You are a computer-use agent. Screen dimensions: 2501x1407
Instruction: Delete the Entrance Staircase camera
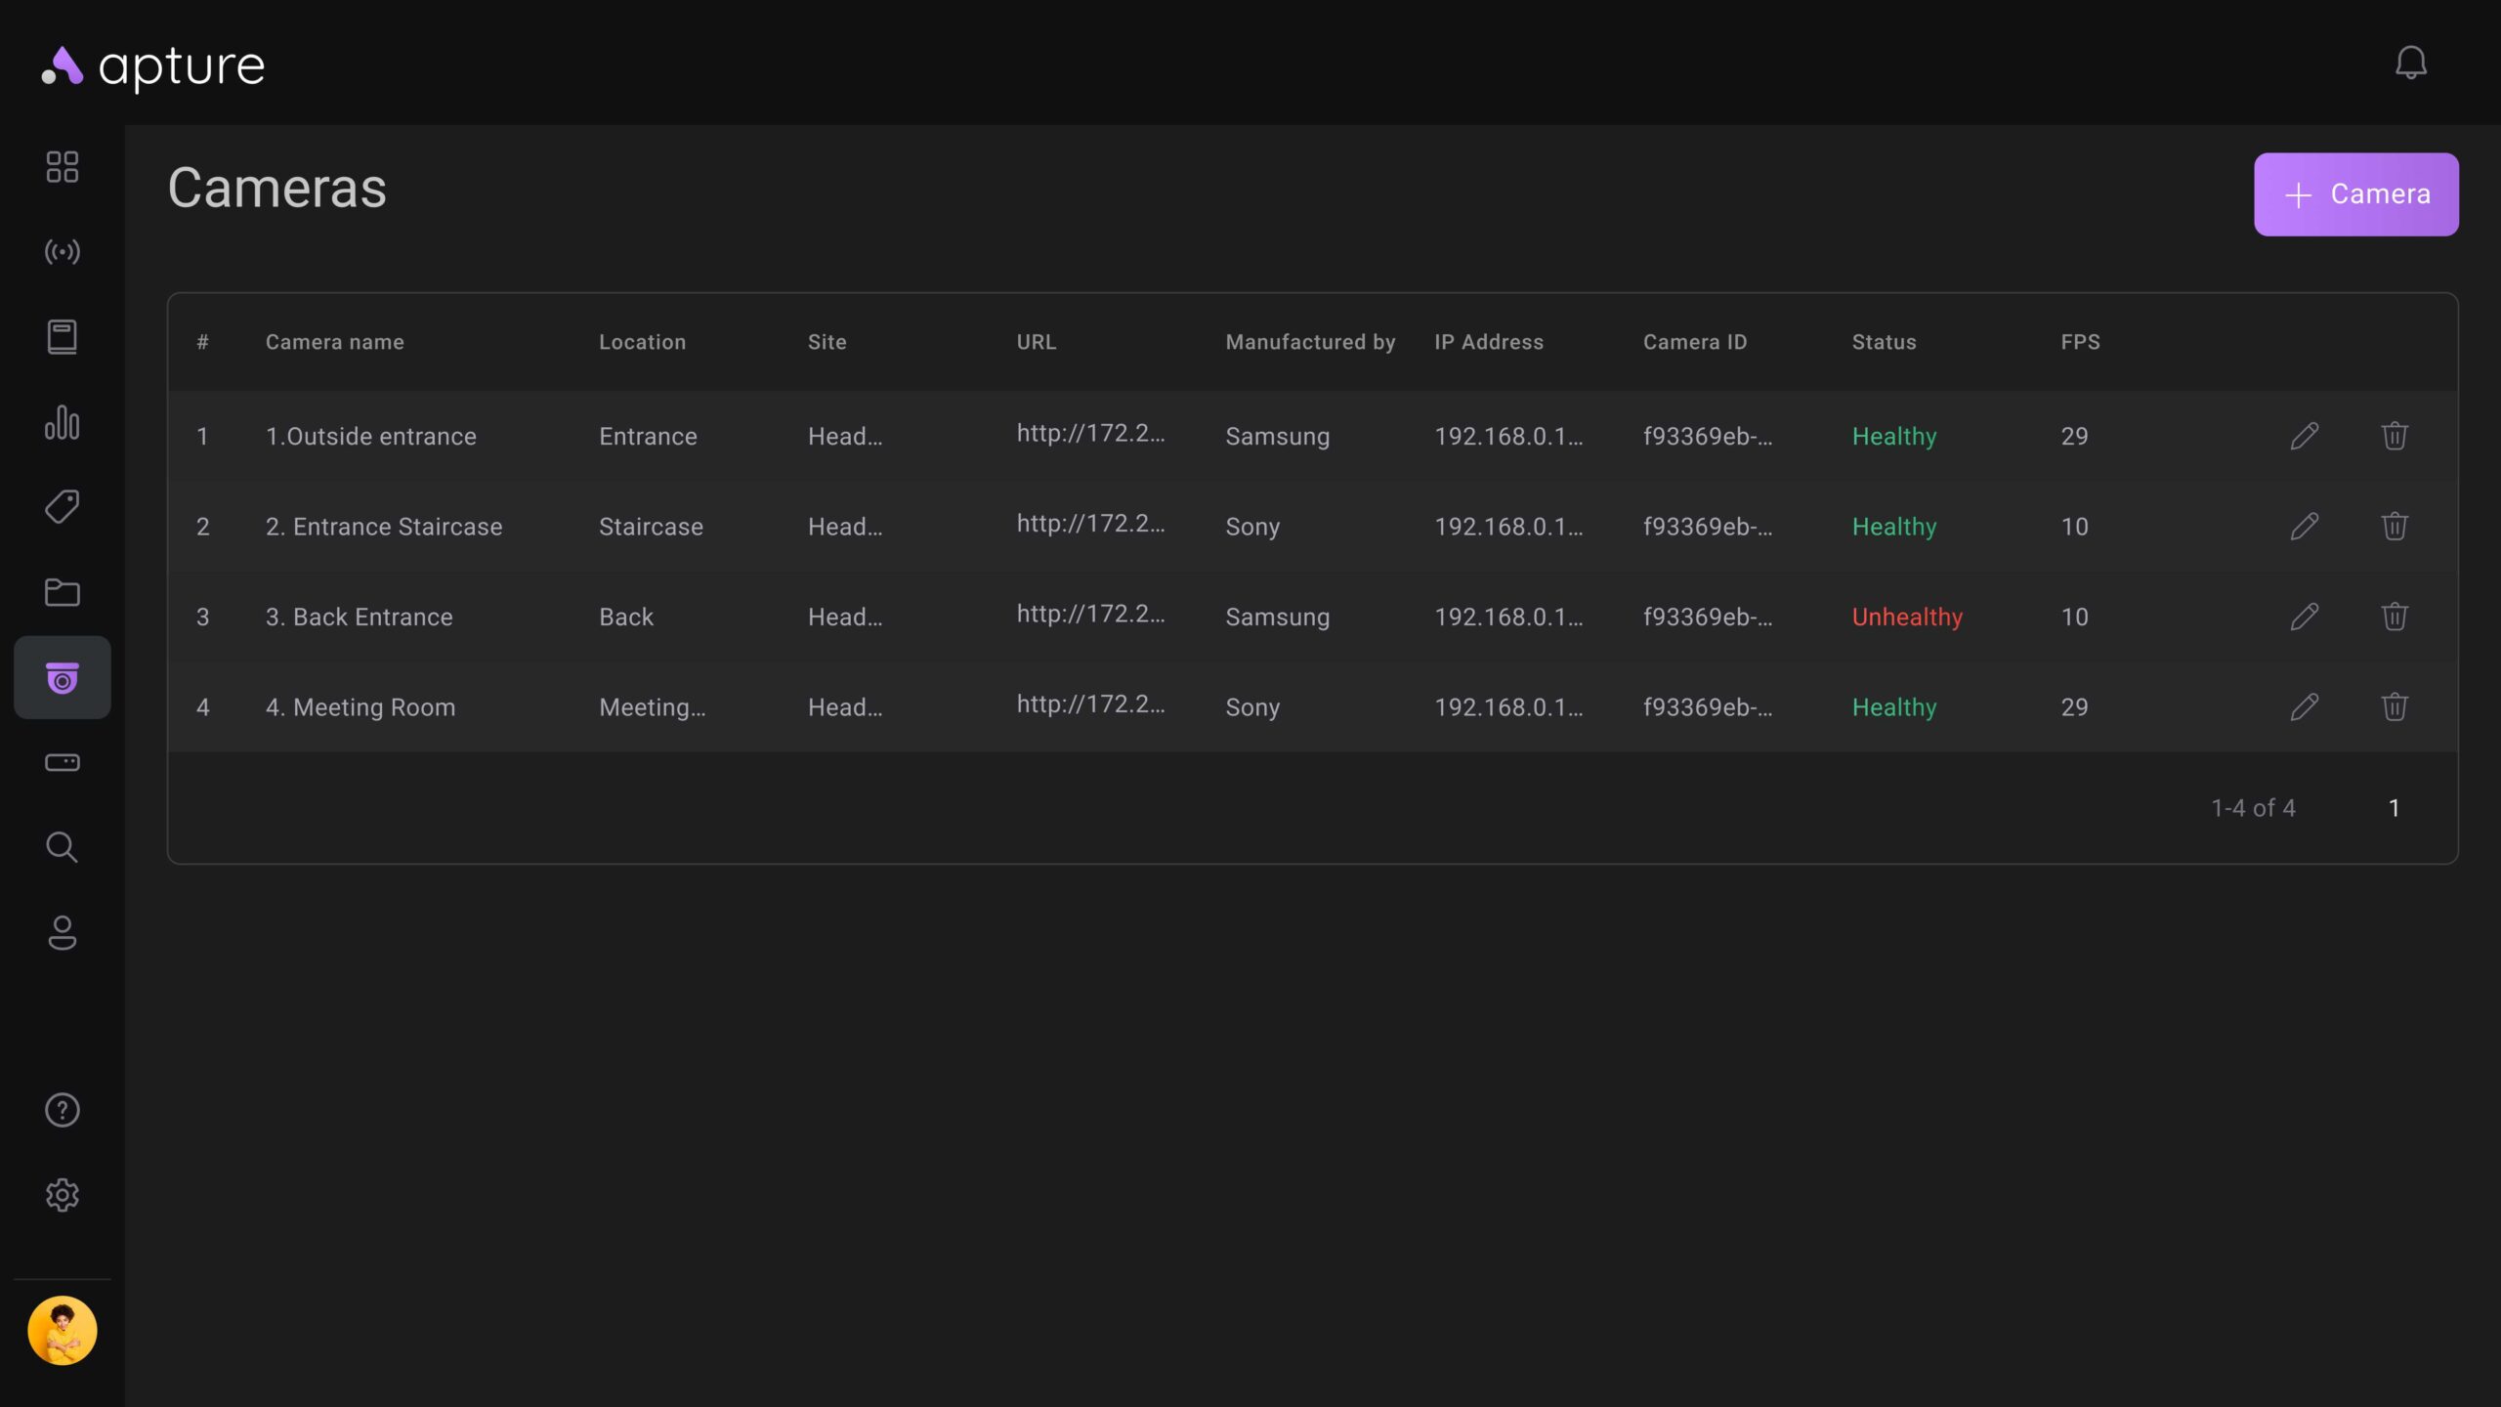2394,527
